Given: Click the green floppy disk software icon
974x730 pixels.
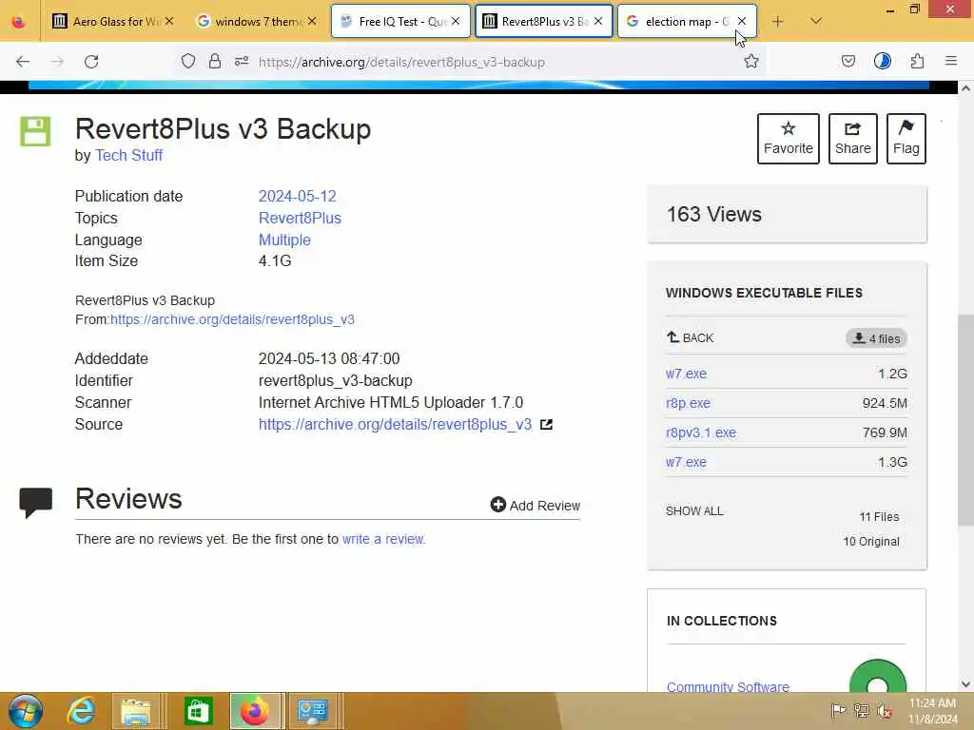Looking at the screenshot, I should [35, 131].
